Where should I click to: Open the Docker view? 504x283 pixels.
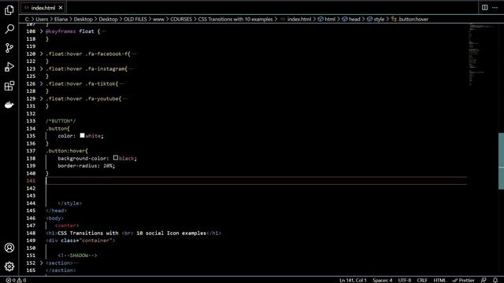[x=9, y=105]
